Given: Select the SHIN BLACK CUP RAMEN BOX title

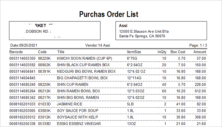Looking at the screenshot, I should point(83,65).
